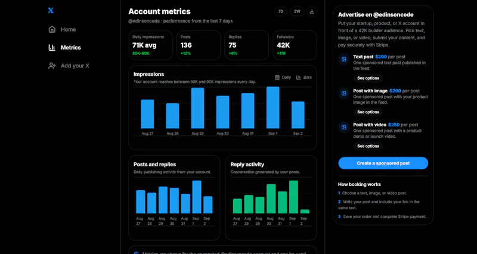Image resolution: width=477 pixels, height=254 pixels.
Task: Click the Aug 29 Impressions bar
Action: (198, 108)
